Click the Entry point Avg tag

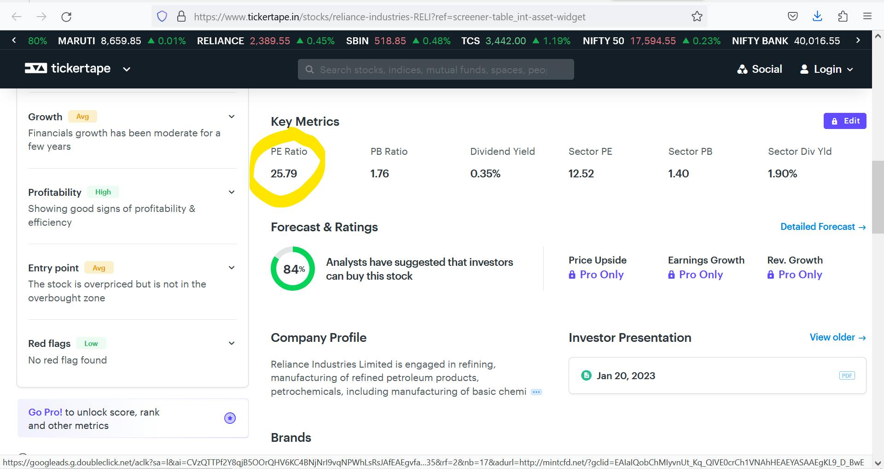99,268
